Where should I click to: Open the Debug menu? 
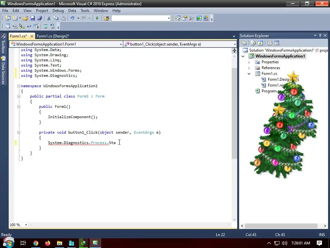coord(58,11)
